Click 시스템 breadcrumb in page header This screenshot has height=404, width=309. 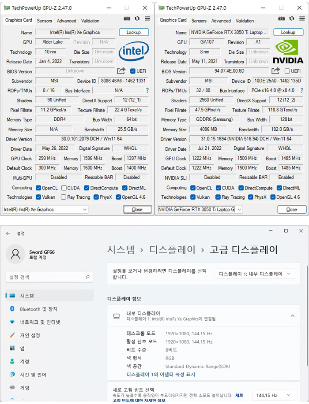click(121, 250)
